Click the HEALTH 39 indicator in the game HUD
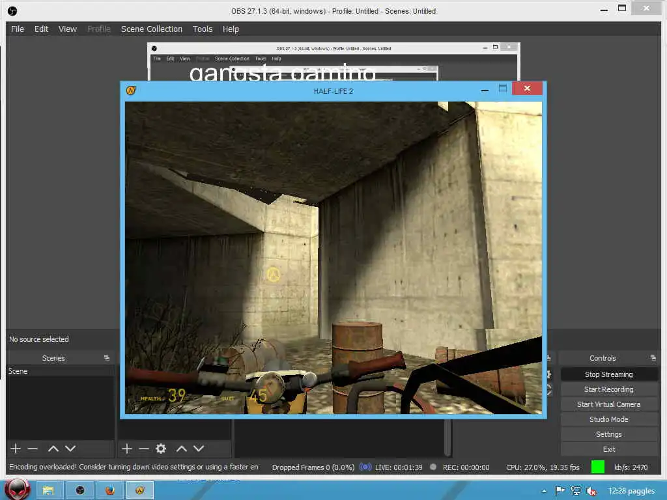This screenshot has height=500, width=667. click(x=163, y=396)
